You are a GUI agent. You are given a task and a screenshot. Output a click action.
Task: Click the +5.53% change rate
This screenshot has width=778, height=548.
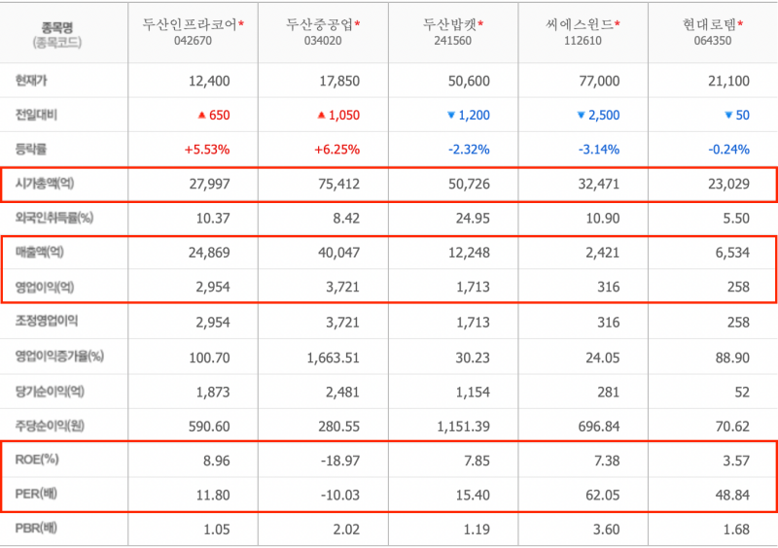[x=207, y=150]
